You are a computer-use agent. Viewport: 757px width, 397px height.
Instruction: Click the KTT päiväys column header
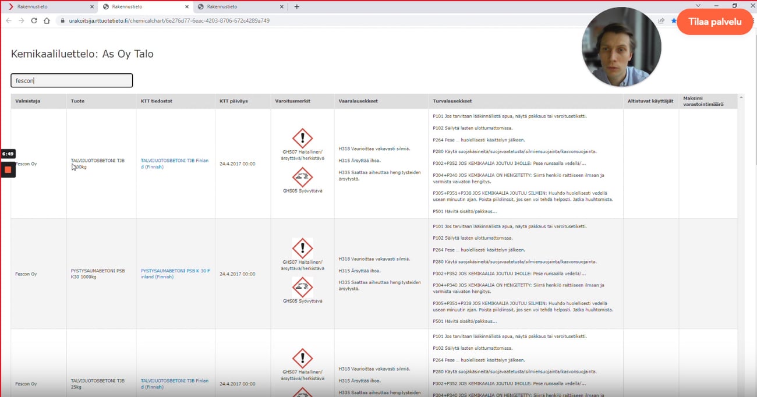click(x=234, y=101)
